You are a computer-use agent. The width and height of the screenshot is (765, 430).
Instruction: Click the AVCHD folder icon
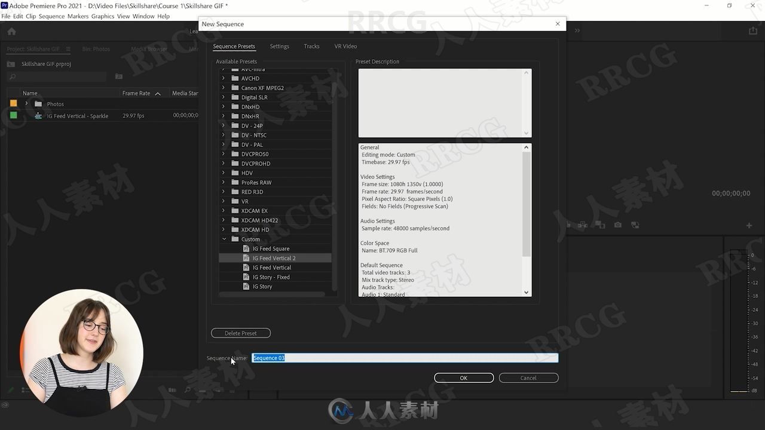tap(235, 78)
